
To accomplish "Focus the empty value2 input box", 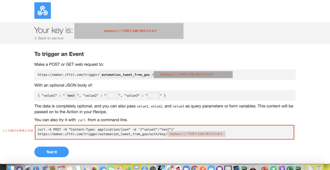I will (112, 96).
